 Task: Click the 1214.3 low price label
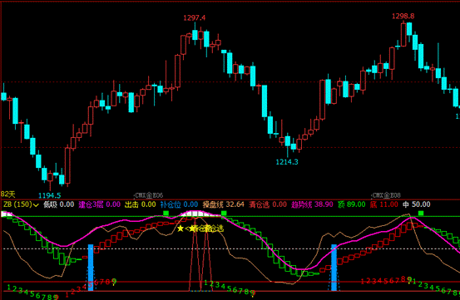pyautogui.click(x=287, y=162)
